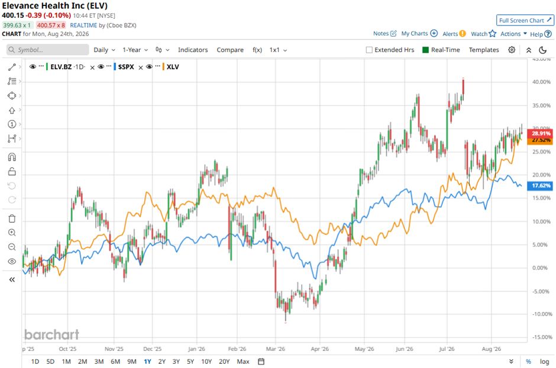
Task: Toggle the drawings lock icon
Action: pos(12,171)
